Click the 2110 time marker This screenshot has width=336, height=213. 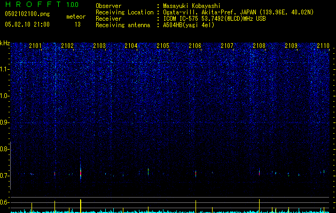[323, 46]
